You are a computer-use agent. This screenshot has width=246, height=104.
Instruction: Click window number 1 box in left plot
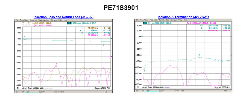tap(17, 88)
